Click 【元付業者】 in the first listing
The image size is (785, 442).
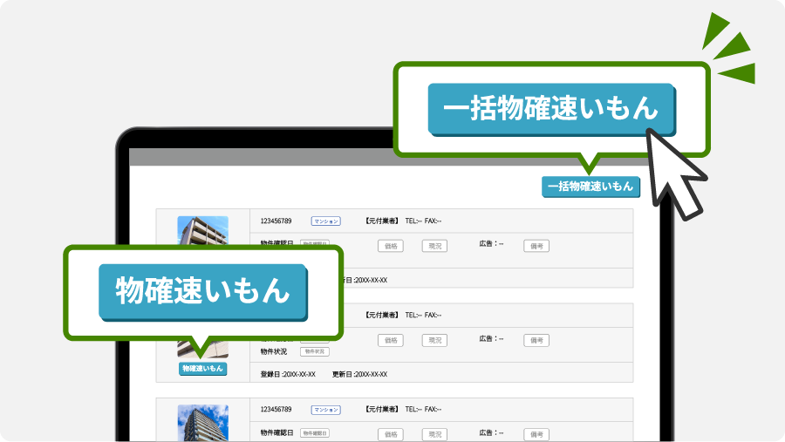381,221
